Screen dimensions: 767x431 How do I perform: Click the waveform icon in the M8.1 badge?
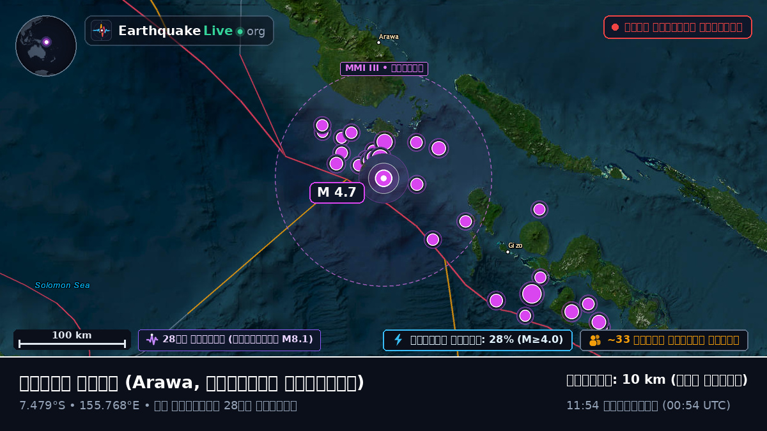point(152,340)
